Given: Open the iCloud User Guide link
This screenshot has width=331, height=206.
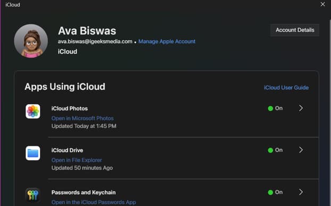Looking at the screenshot, I should tap(286, 88).
